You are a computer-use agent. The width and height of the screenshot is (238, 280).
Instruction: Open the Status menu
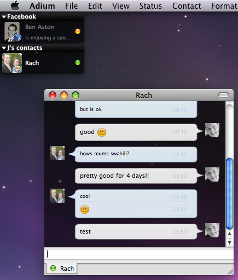pos(150,6)
